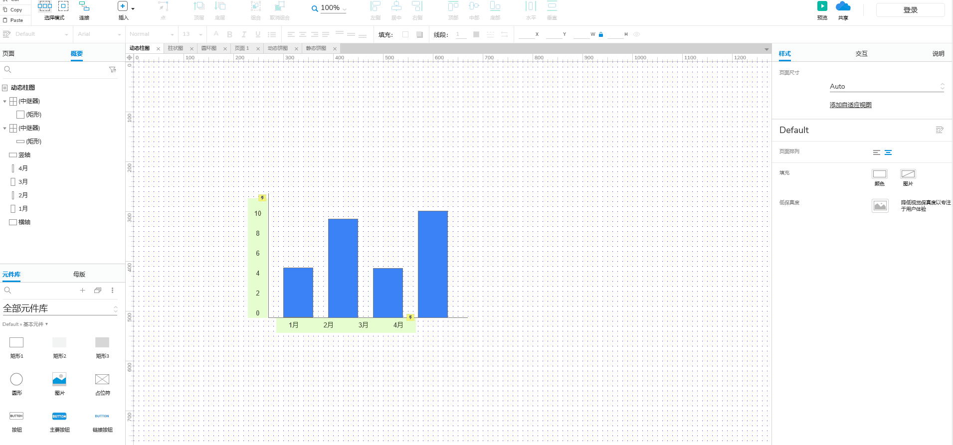The image size is (953, 445).
Task: Switch to the 圆环图 page tab
Action: [209, 48]
